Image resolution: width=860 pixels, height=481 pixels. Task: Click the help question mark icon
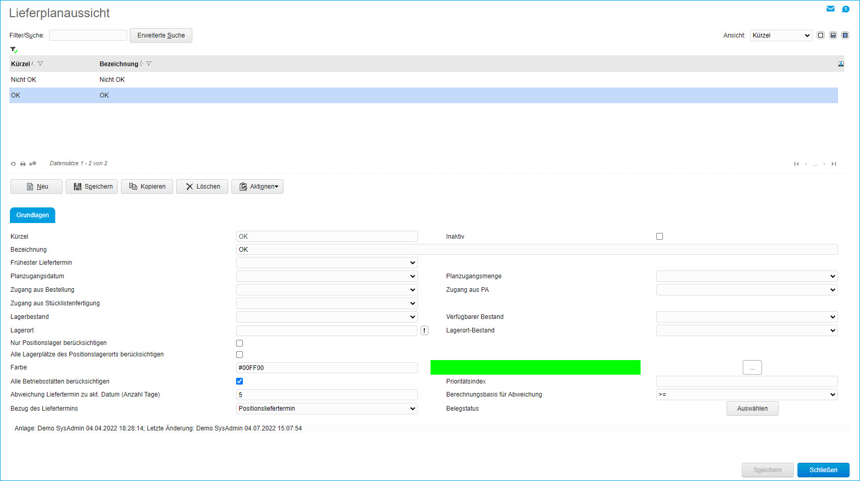845,9
